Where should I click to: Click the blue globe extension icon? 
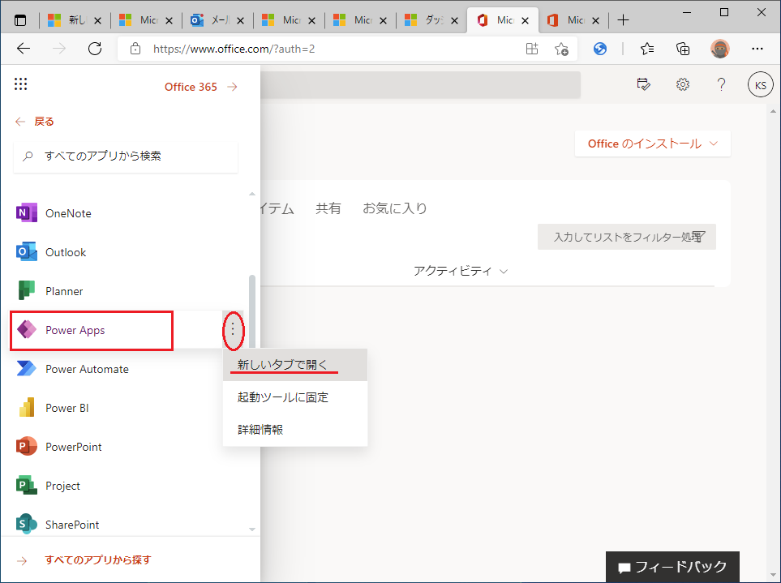point(600,49)
